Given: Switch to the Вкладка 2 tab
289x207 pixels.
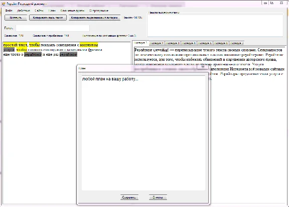Looking at the screenshot, I should 157,43.
